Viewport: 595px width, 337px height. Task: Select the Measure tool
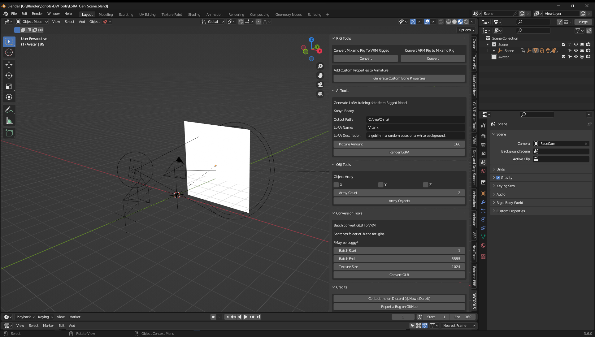[9, 120]
